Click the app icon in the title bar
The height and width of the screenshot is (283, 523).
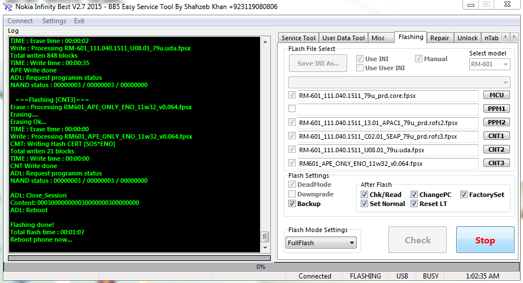[7, 6]
